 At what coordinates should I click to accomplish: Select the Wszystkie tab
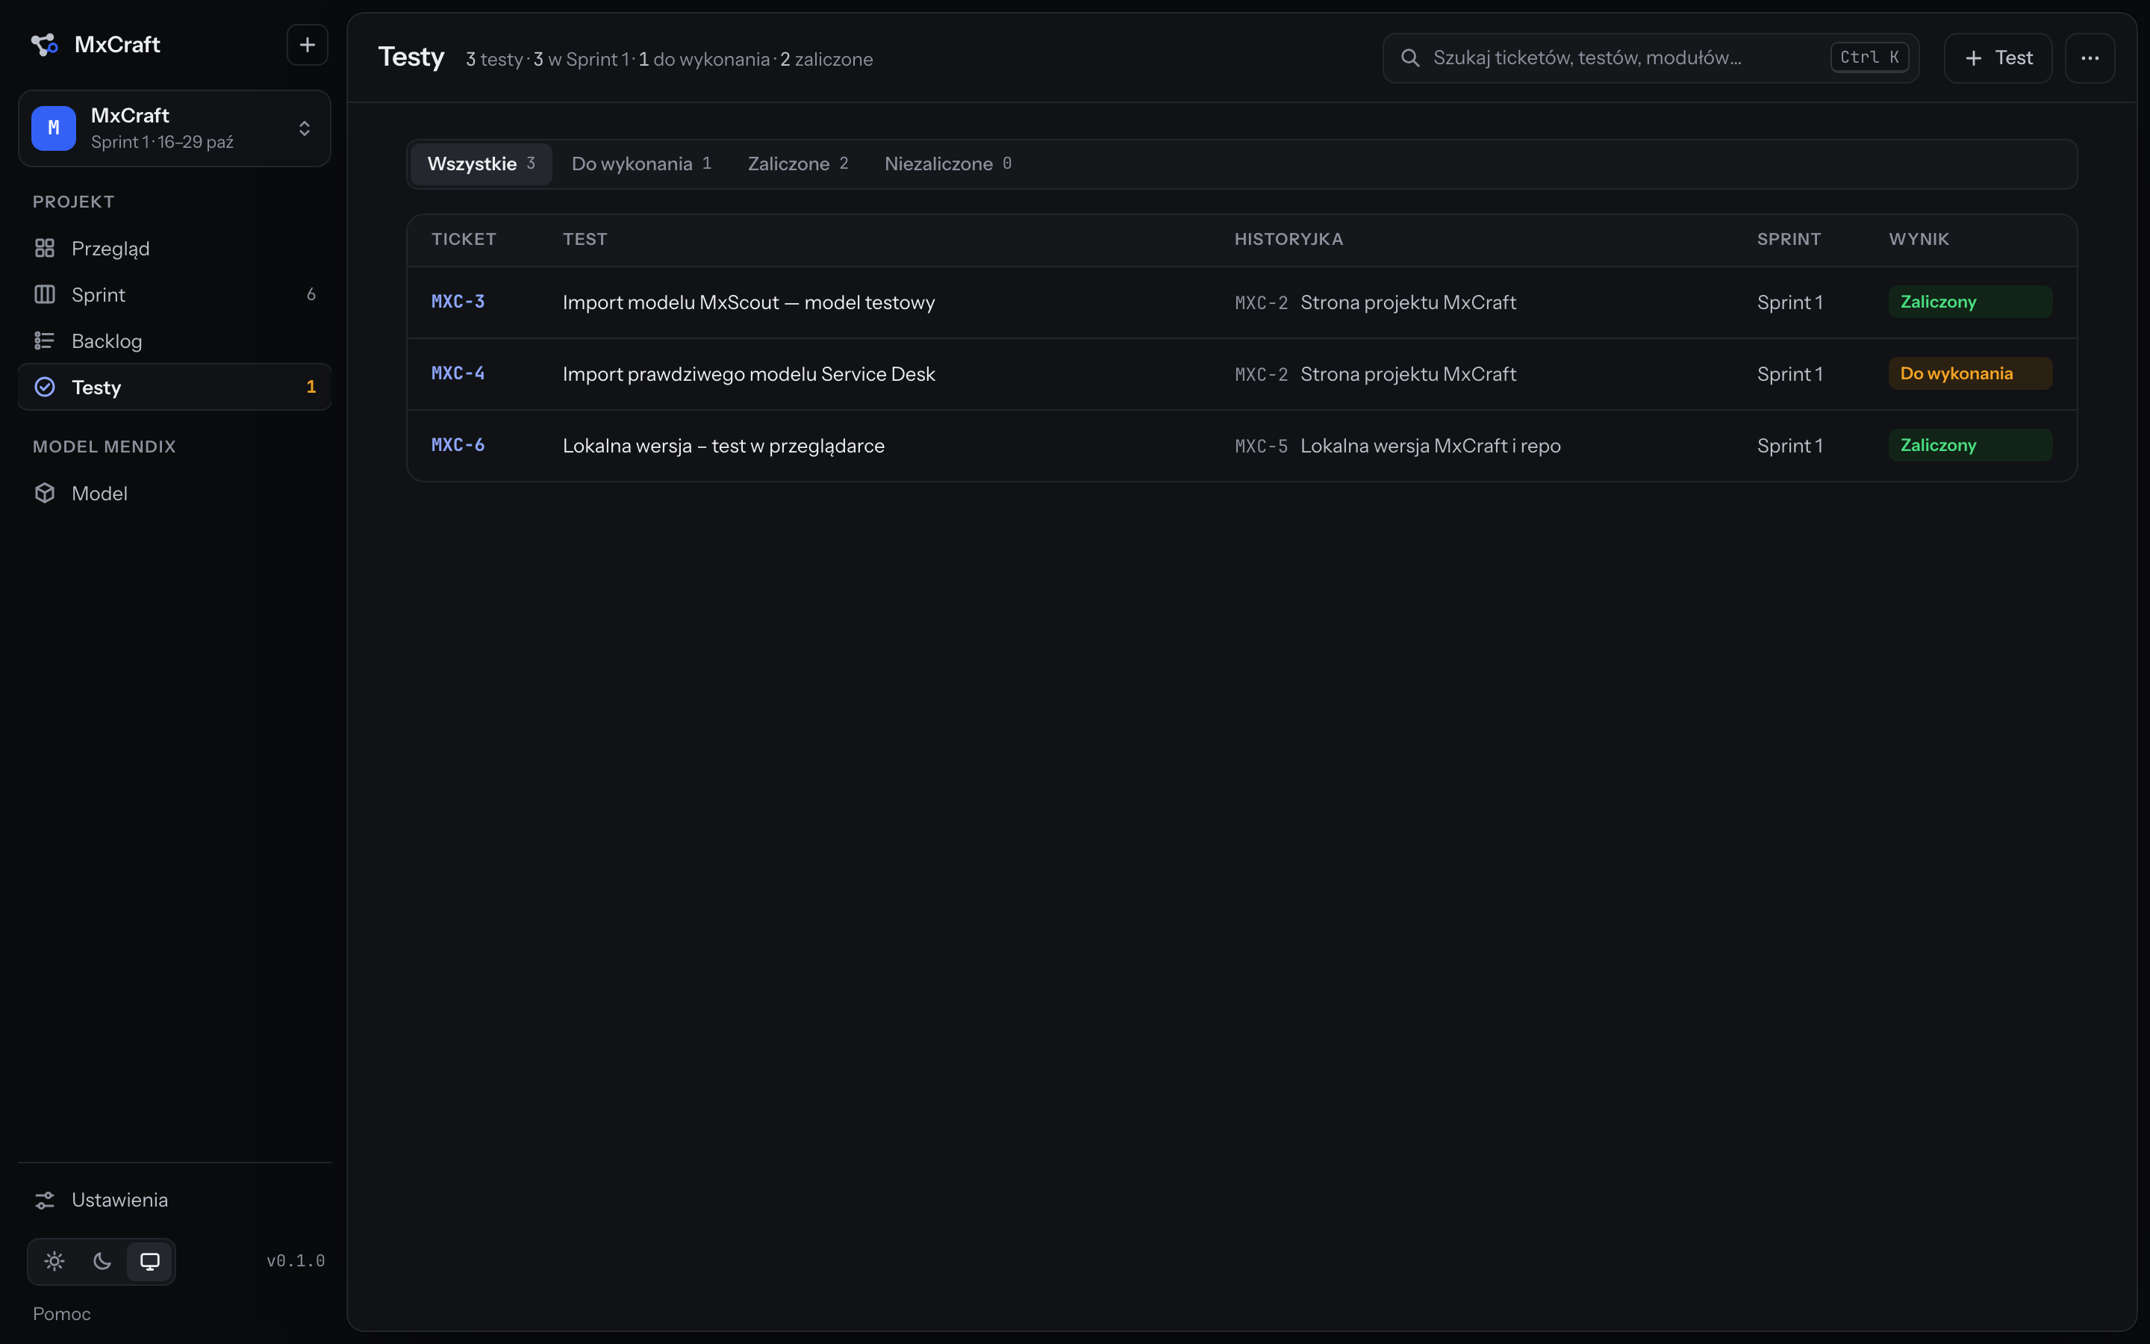point(481,164)
